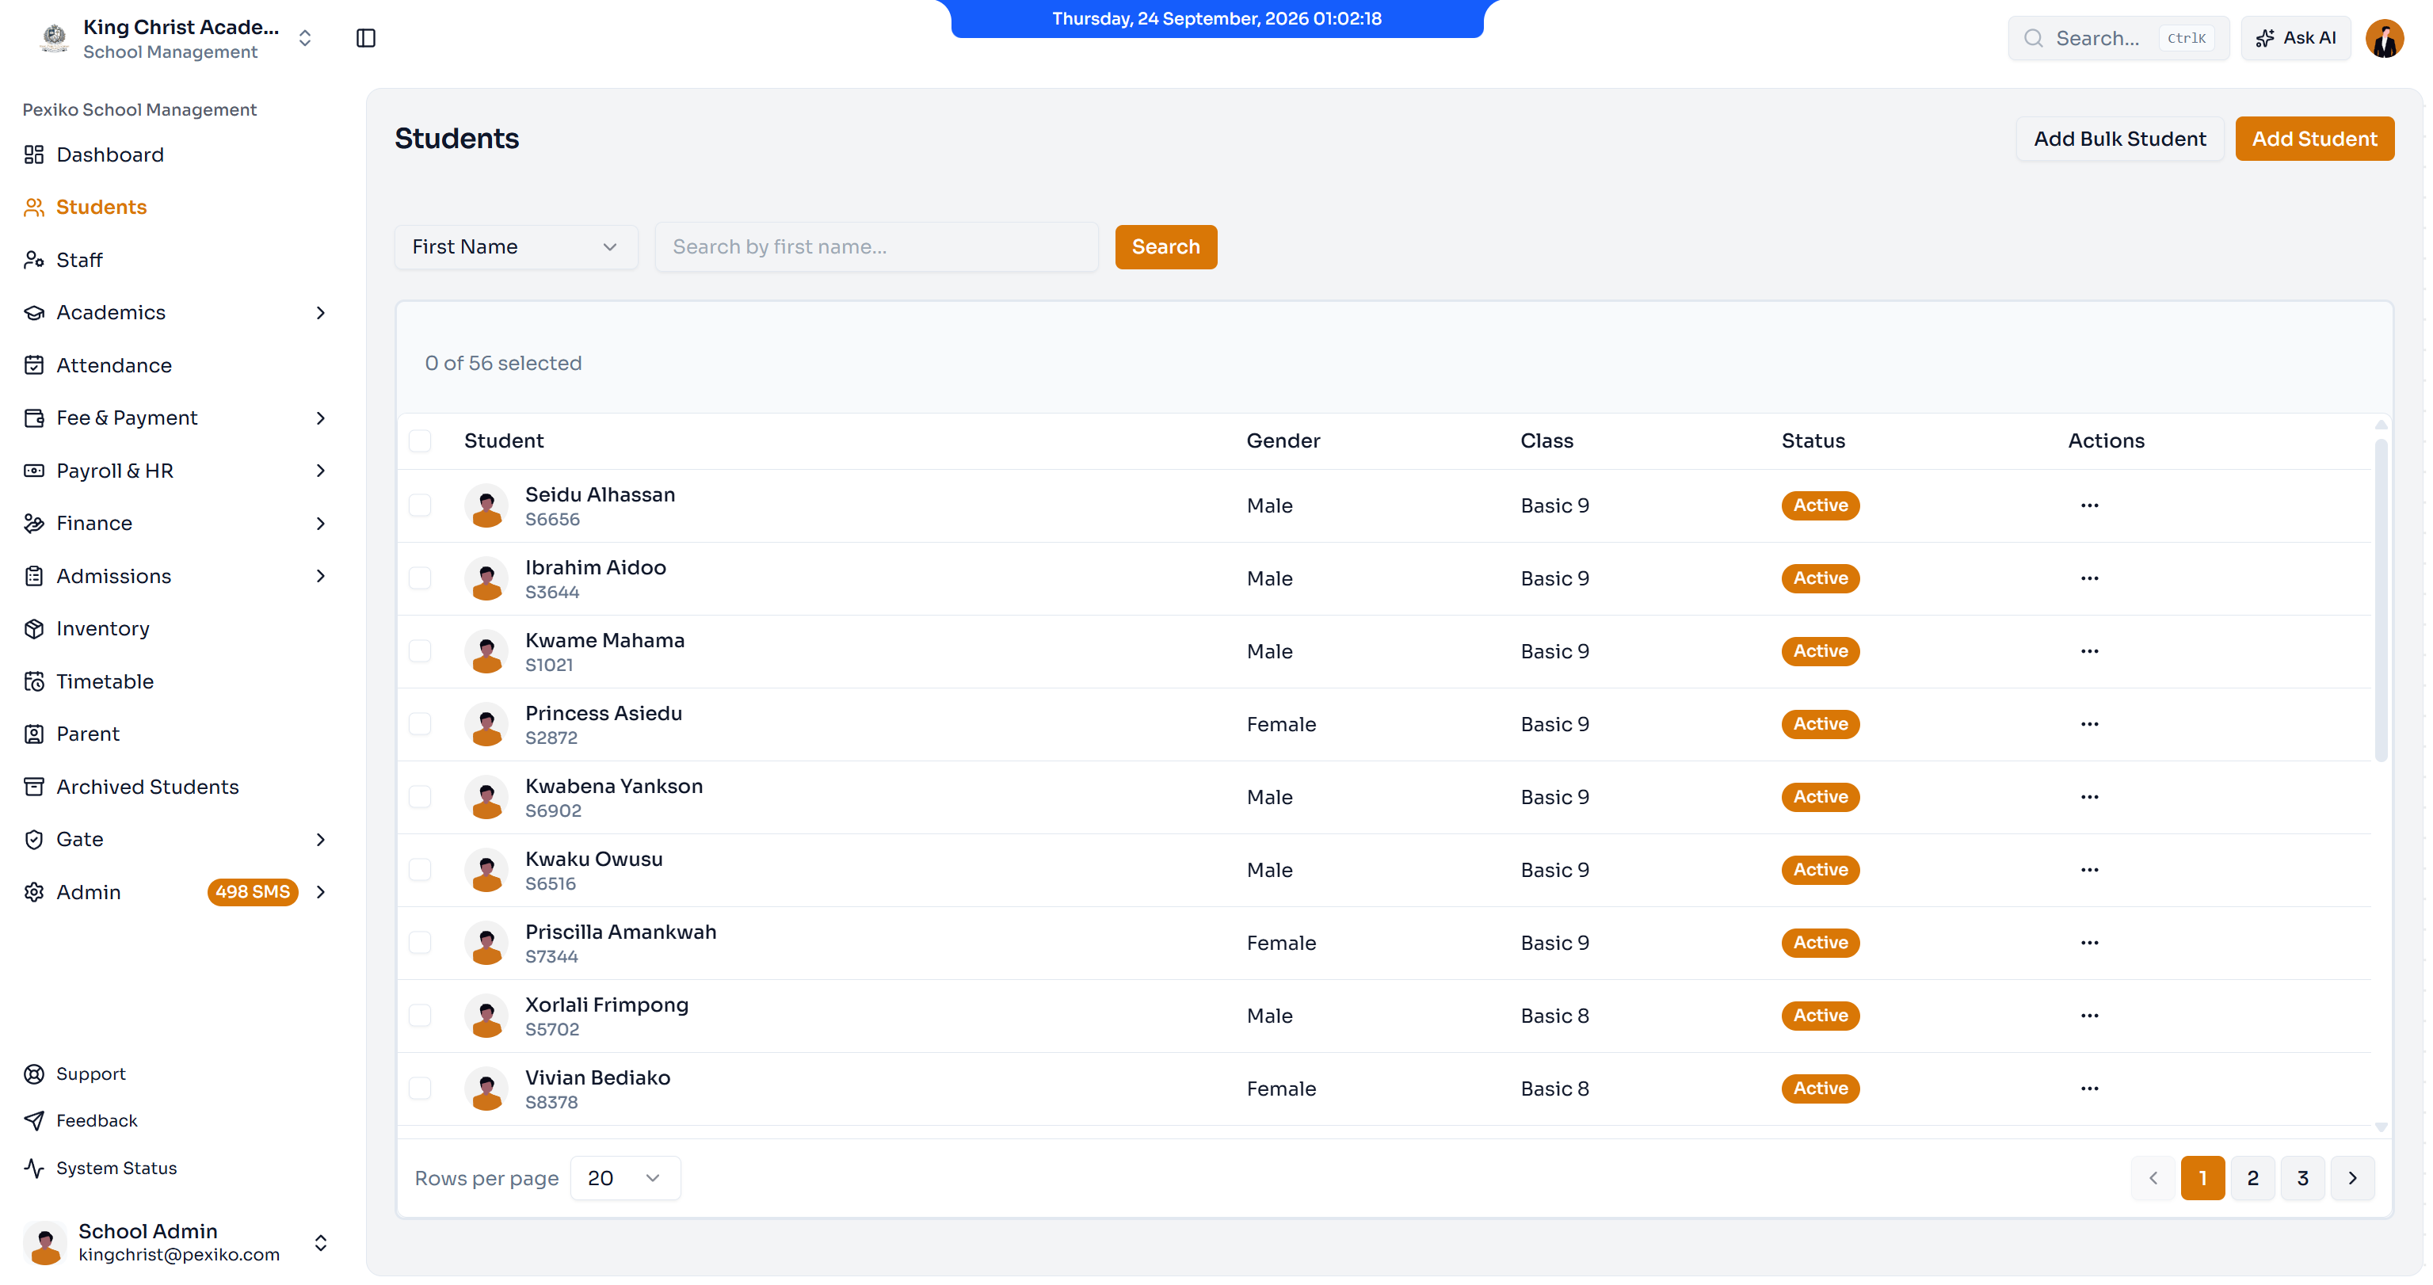Open Staff in the sidebar
The width and height of the screenshot is (2433, 1285).
point(177,260)
